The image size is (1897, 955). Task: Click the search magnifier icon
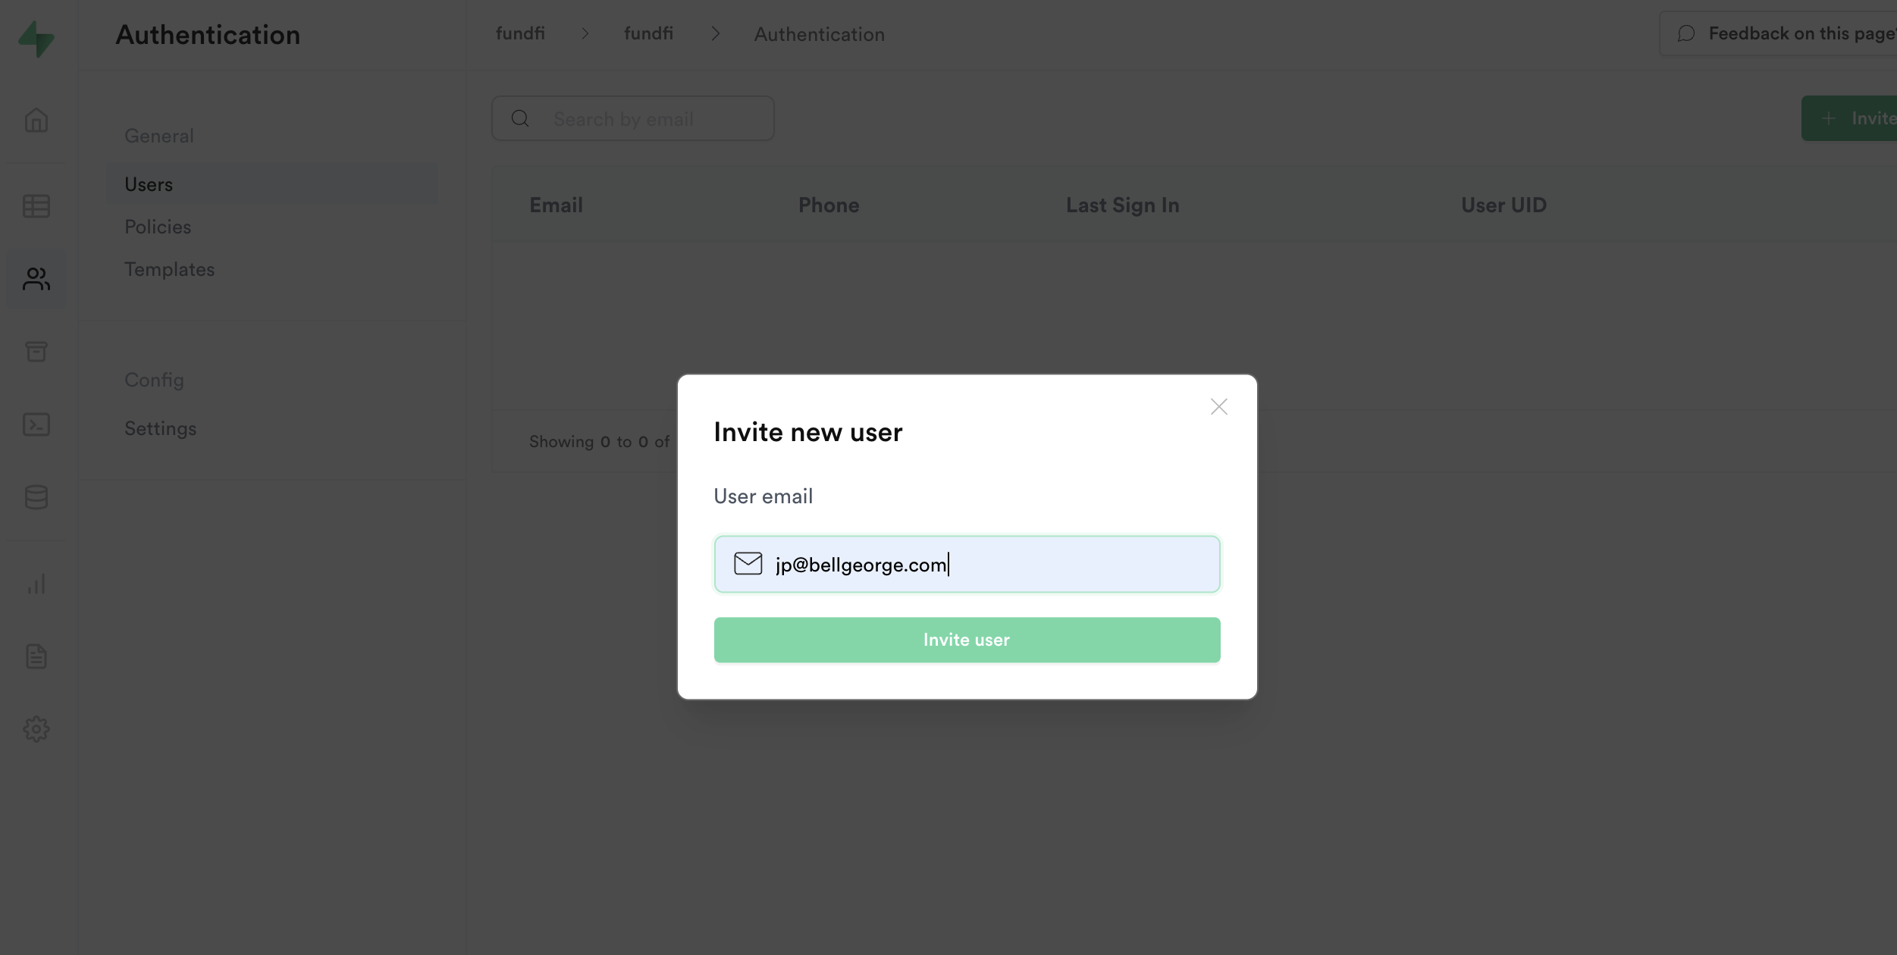tap(520, 118)
